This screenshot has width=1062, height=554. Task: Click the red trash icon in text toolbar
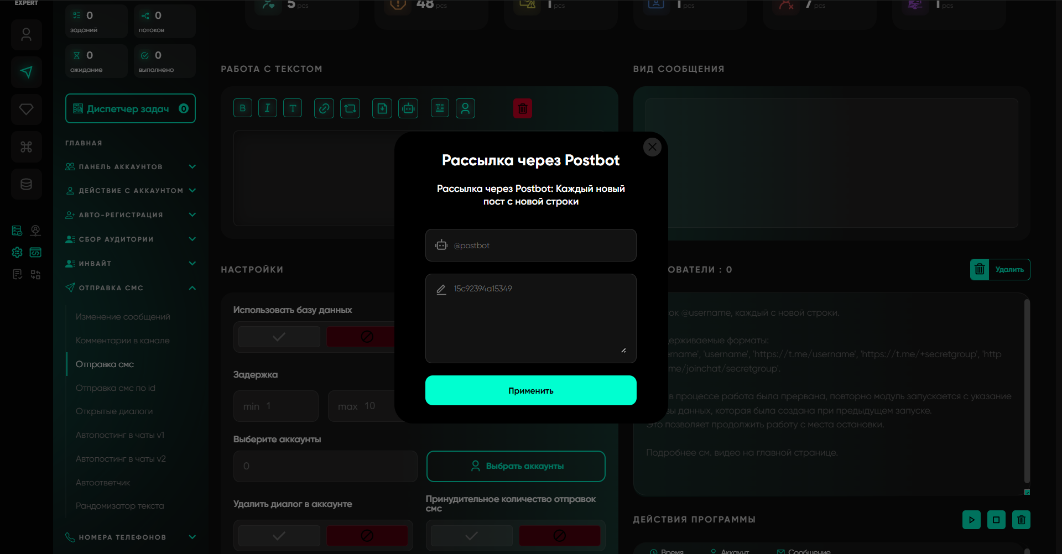click(x=522, y=108)
